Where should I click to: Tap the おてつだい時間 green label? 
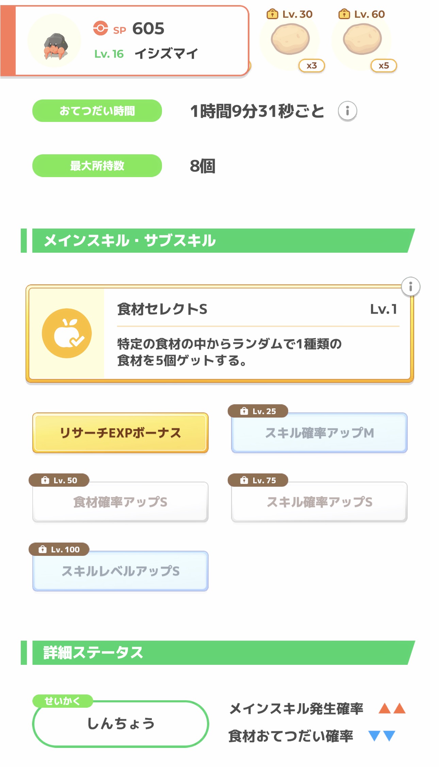click(x=97, y=111)
